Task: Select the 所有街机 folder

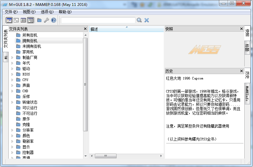Action: (x=30, y=35)
